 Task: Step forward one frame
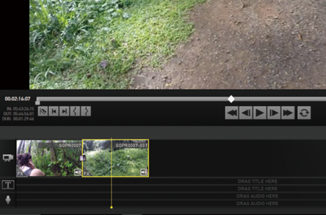[274, 113]
